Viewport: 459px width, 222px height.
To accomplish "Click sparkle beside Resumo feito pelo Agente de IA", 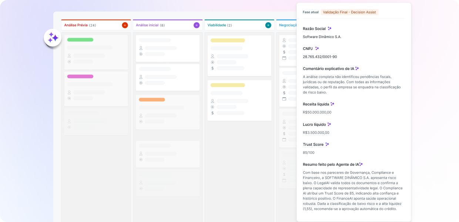I will [x=361, y=164].
